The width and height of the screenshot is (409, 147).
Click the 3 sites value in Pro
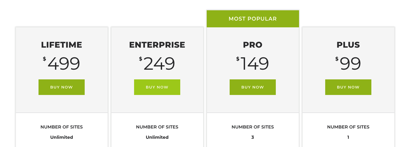[253, 137]
